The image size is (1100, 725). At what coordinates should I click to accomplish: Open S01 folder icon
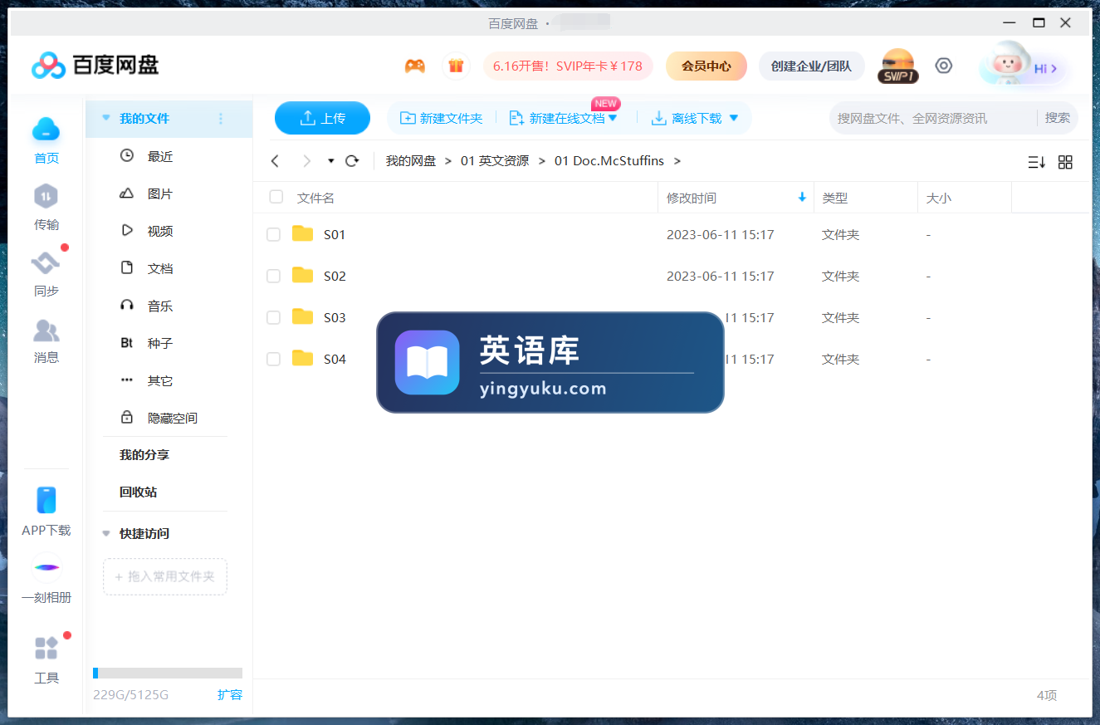(303, 233)
